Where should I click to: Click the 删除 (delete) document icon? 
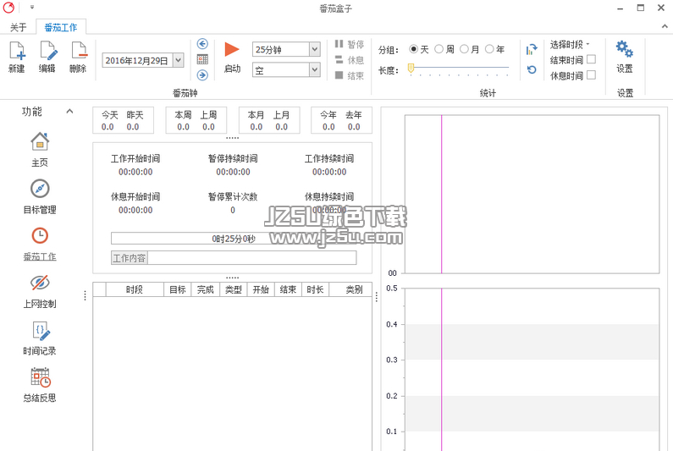click(x=79, y=51)
